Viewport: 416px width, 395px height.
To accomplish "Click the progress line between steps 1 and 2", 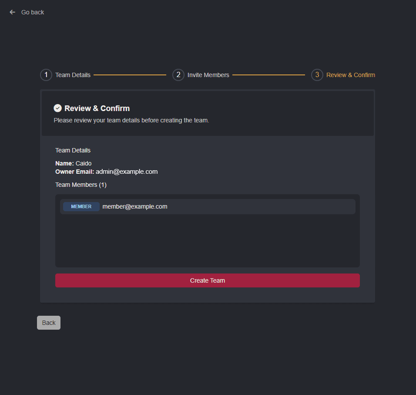I will tap(130, 75).
